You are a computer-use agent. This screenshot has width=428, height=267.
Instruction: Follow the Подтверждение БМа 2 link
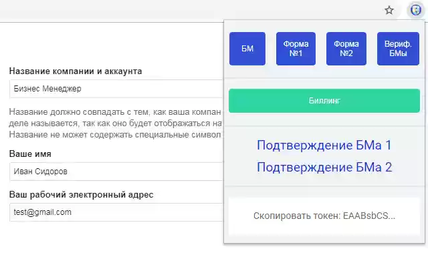tap(324, 167)
